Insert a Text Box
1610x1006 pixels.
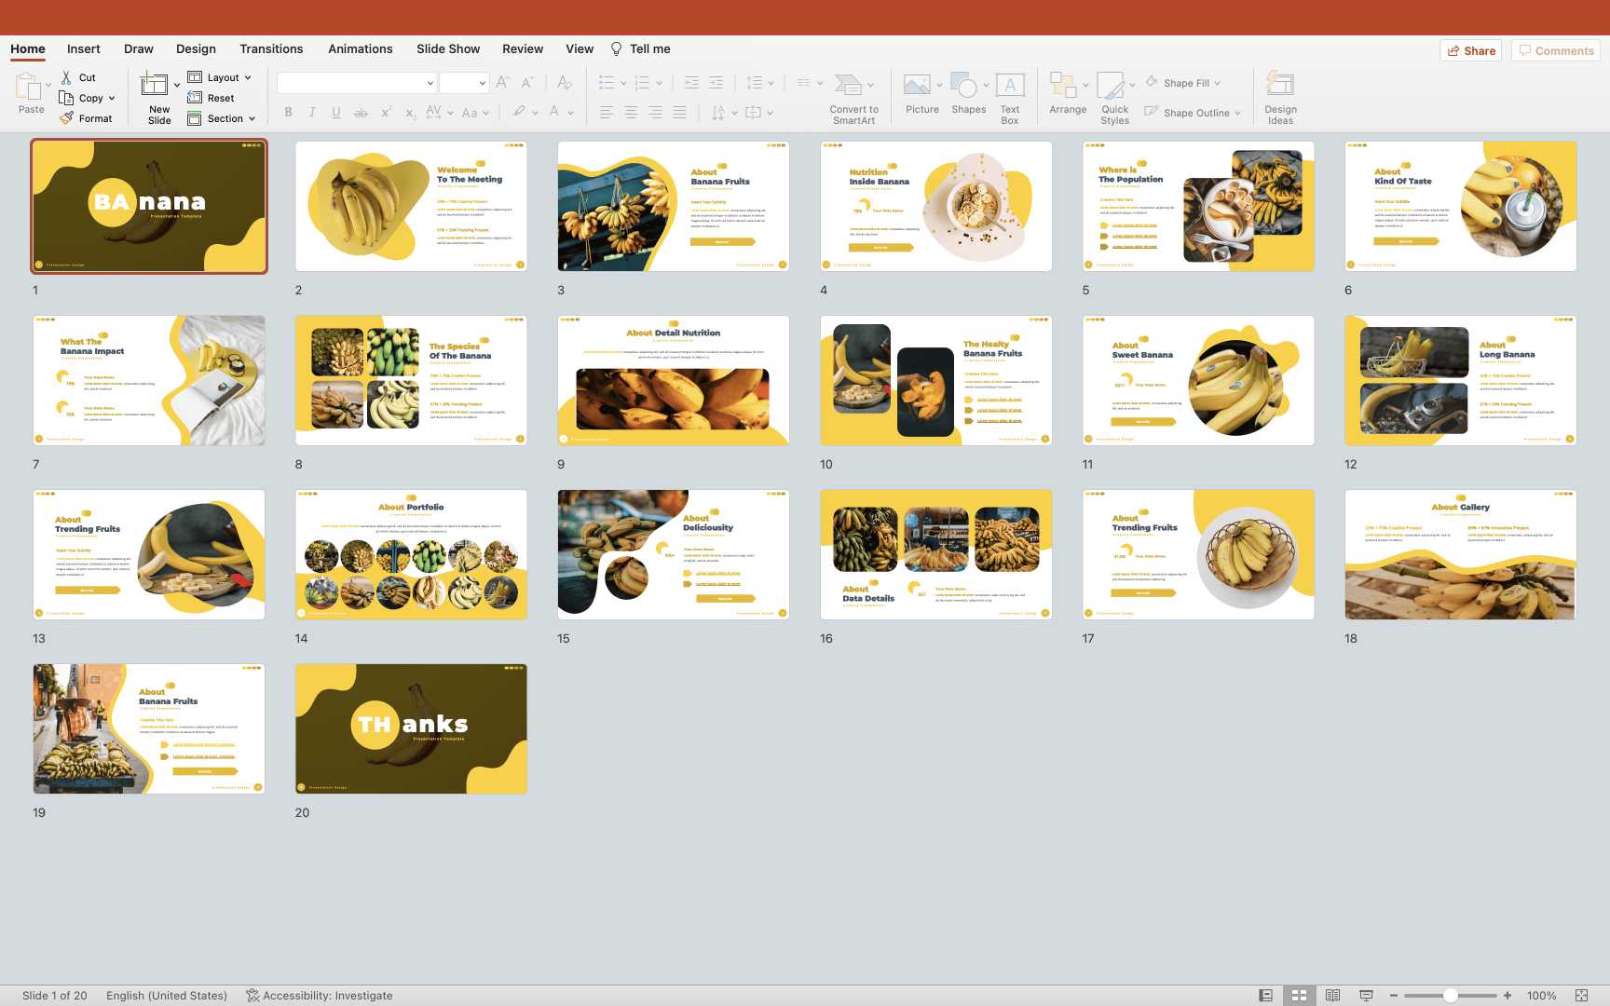(1010, 86)
